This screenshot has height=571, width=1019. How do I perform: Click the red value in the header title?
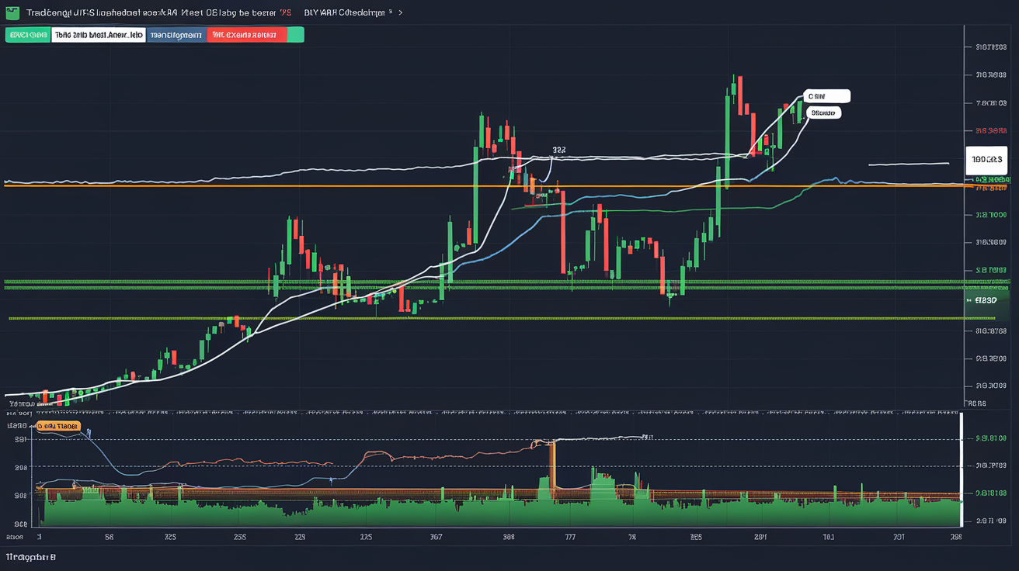(285, 13)
